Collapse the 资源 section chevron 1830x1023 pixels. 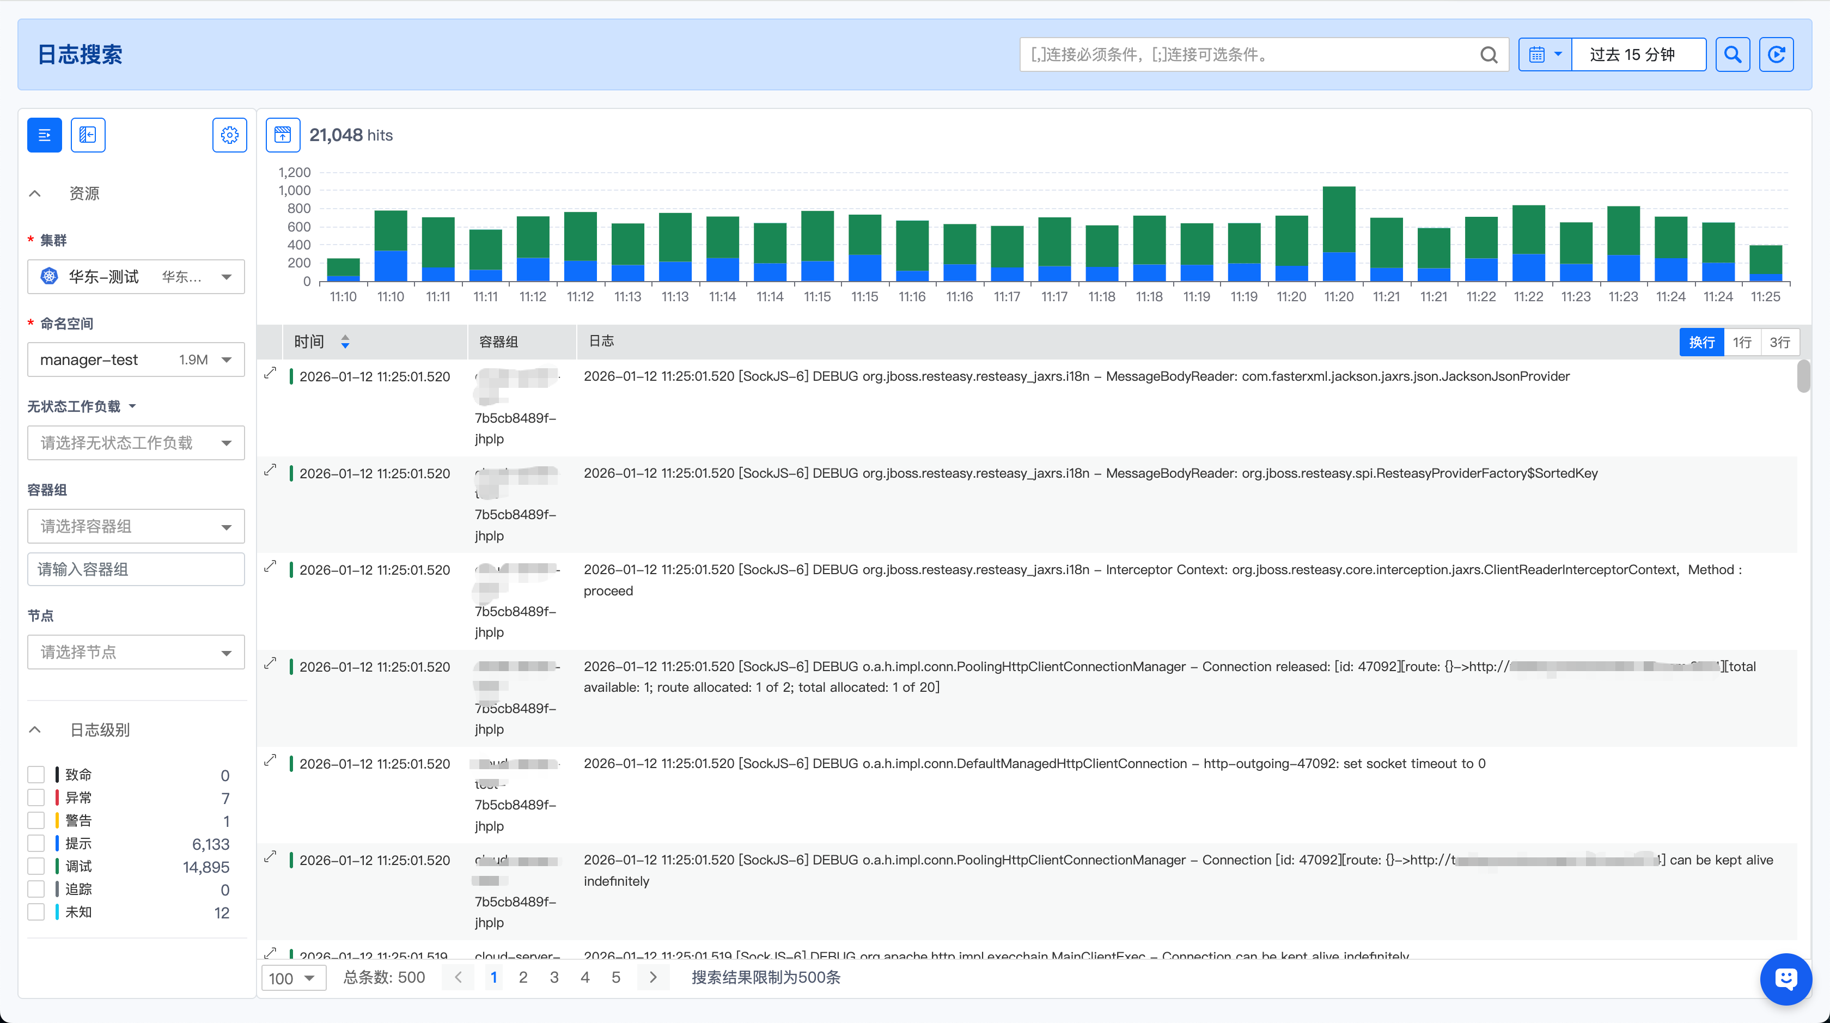pyautogui.click(x=35, y=193)
